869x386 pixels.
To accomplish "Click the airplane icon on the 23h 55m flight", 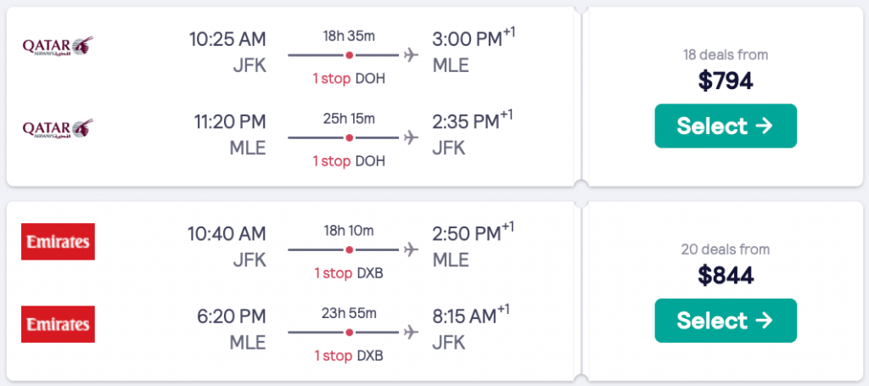I will [412, 332].
